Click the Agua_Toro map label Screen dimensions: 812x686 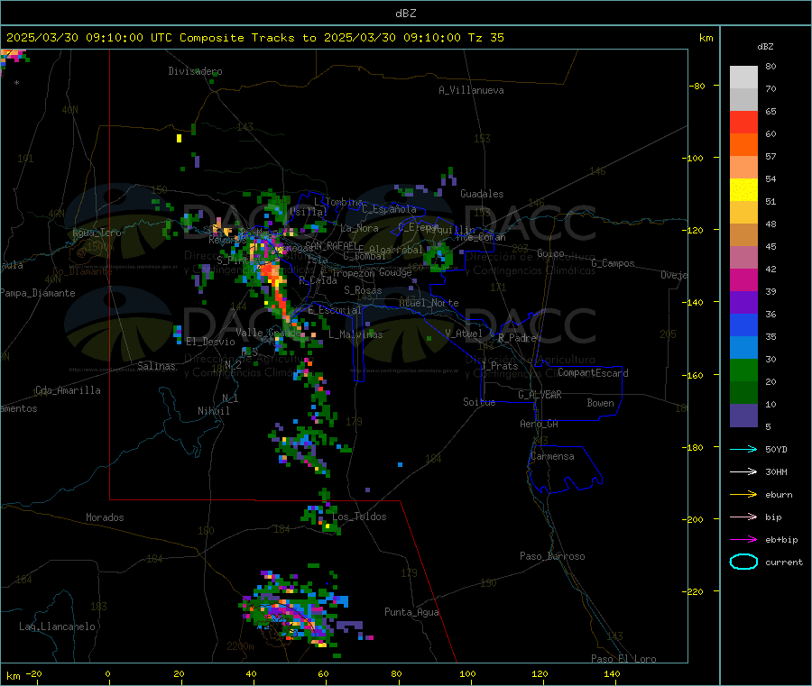(97, 233)
